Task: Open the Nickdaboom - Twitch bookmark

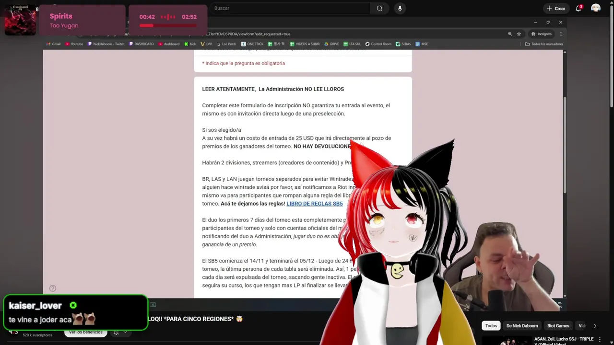Action: (106, 44)
